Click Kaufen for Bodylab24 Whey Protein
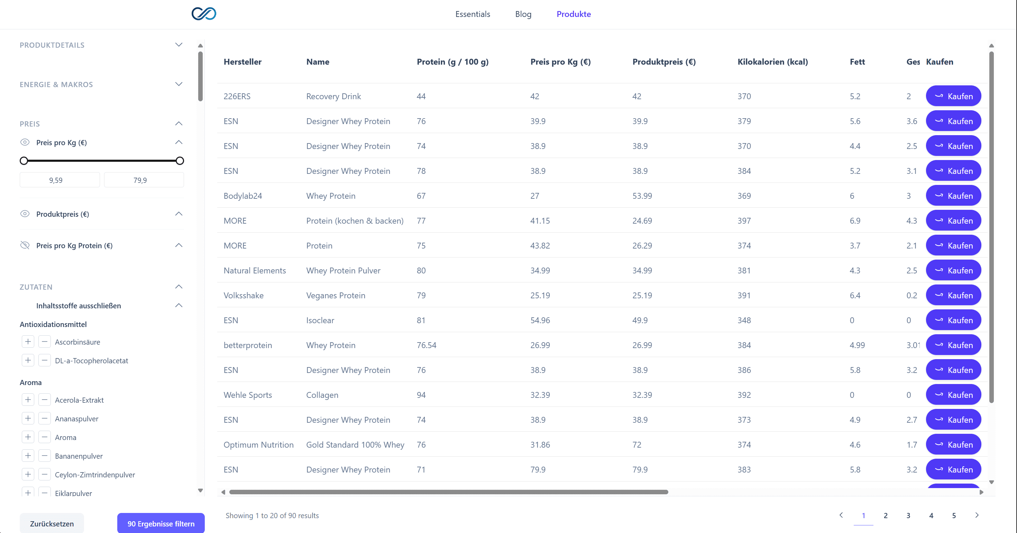 [953, 195]
